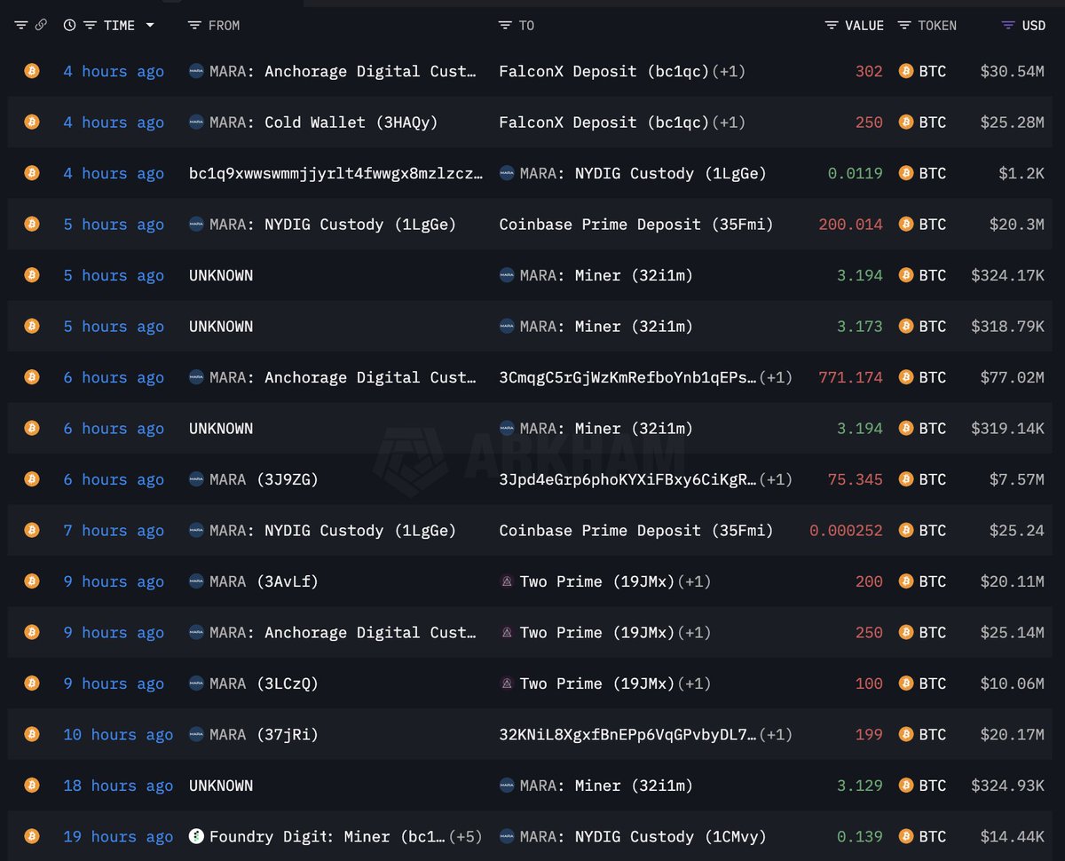1065x861 pixels.
Task: Click the bc1q9xwwswmmjj sender address
Action: point(335,173)
